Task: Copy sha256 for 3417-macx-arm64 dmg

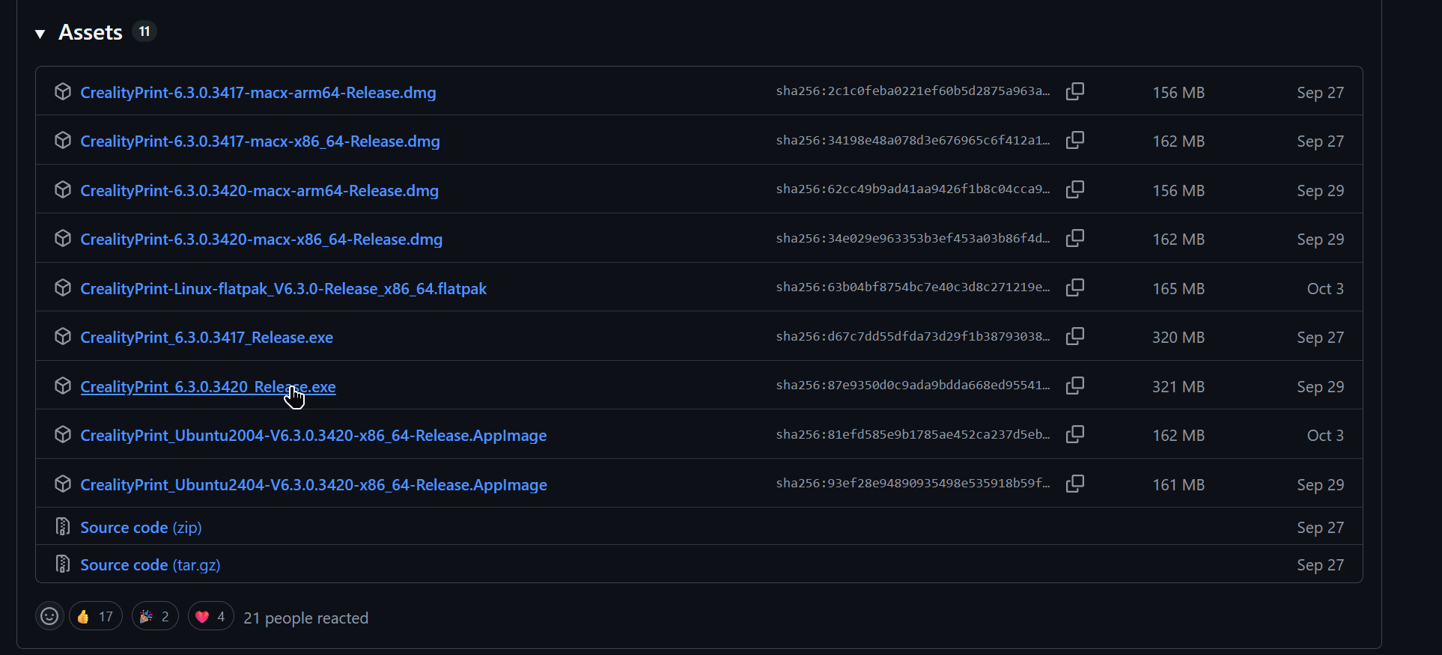Action: click(x=1075, y=91)
